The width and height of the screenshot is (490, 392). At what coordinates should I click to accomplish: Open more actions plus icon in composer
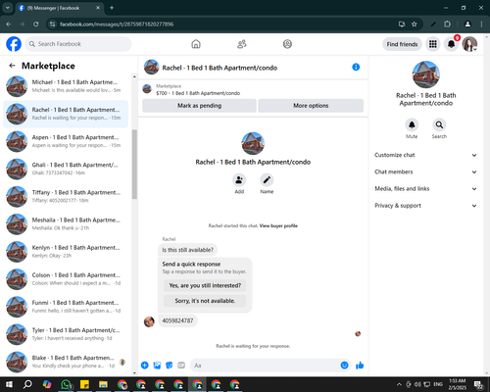pos(145,366)
